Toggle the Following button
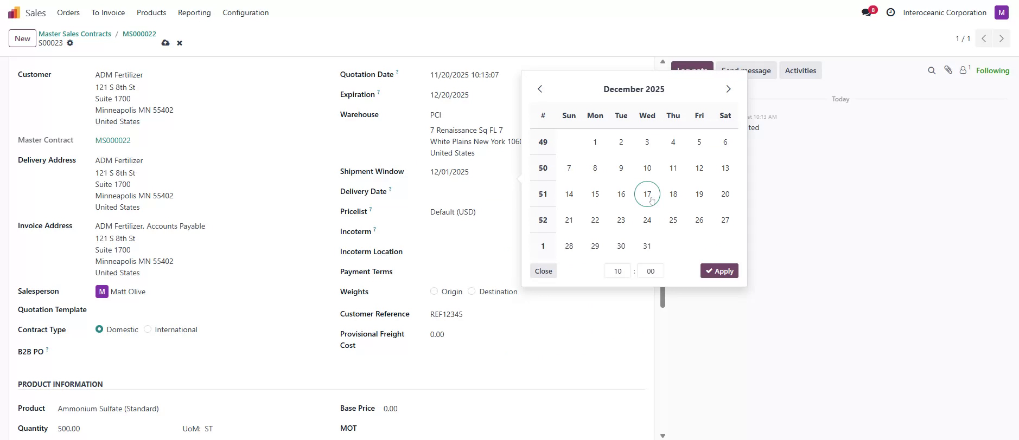This screenshot has width=1019, height=440. [992, 70]
